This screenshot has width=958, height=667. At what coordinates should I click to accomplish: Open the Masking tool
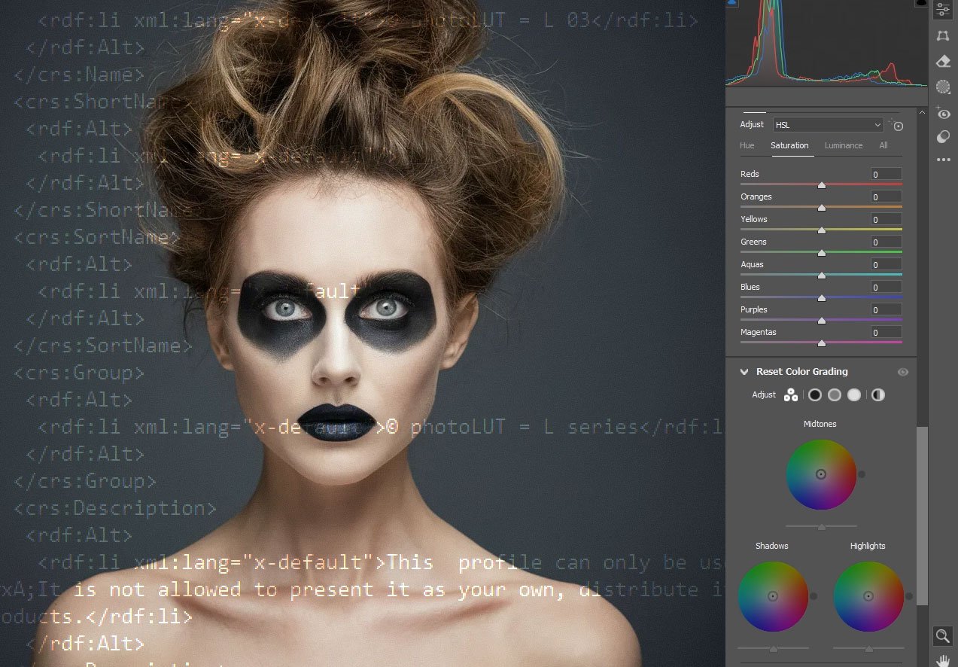pyautogui.click(x=943, y=87)
